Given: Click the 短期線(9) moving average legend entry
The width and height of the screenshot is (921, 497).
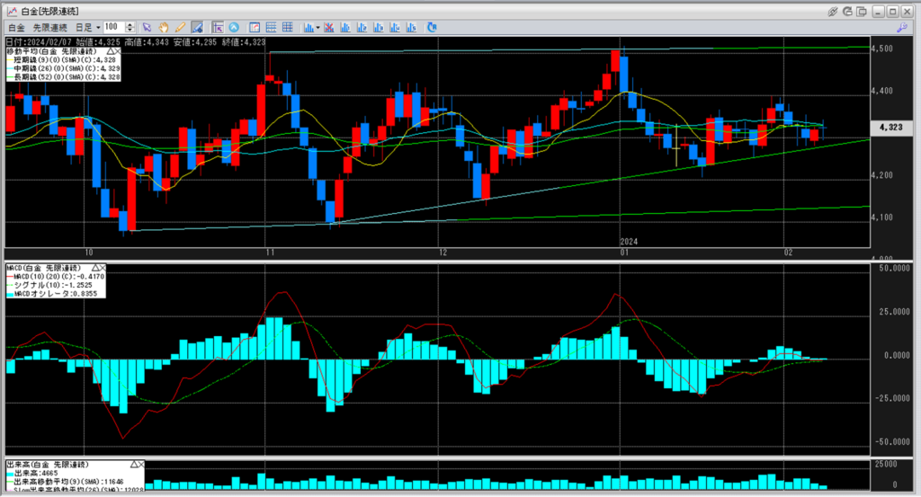Looking at the screenshot, I should [63, 60].
